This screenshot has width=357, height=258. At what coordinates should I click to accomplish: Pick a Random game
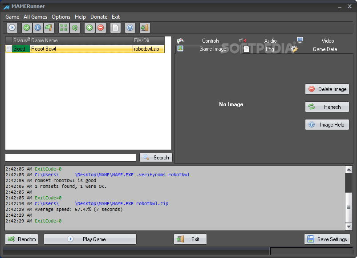coord(22,239)
